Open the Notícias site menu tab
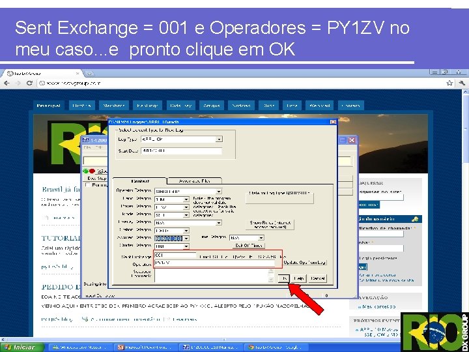This screenshot has width=469, height=352. click(x=241, y=106)
